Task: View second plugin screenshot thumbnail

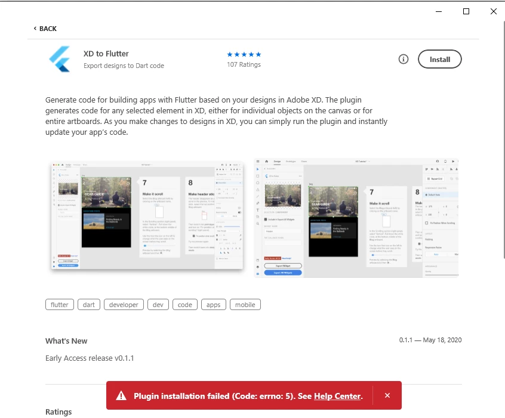Action: pos(356,218)
